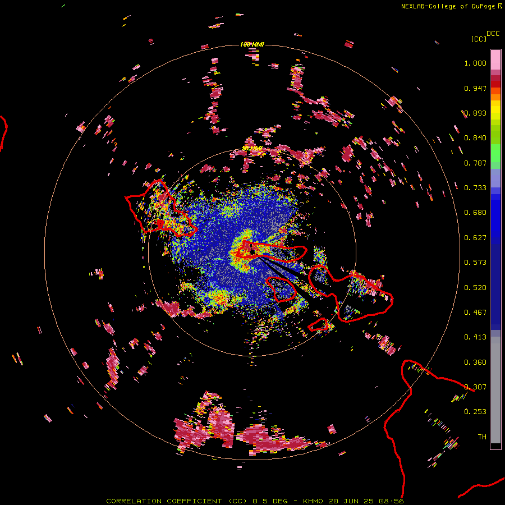Click the 50 NMI range ring label
Screen dimensions: 505x505
pos(252,149)
